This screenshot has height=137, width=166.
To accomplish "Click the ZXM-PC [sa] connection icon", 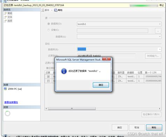I will [x=5, y=89].
